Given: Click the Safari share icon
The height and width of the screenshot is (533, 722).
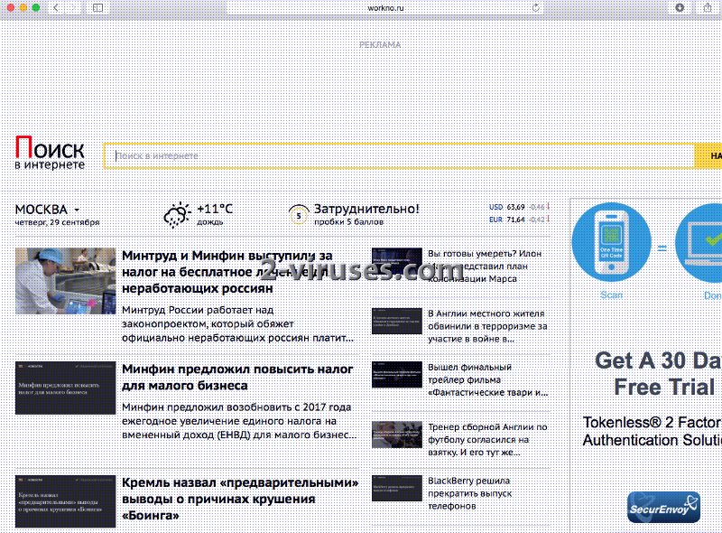Looking at the screenshot, I should (707, 7).
